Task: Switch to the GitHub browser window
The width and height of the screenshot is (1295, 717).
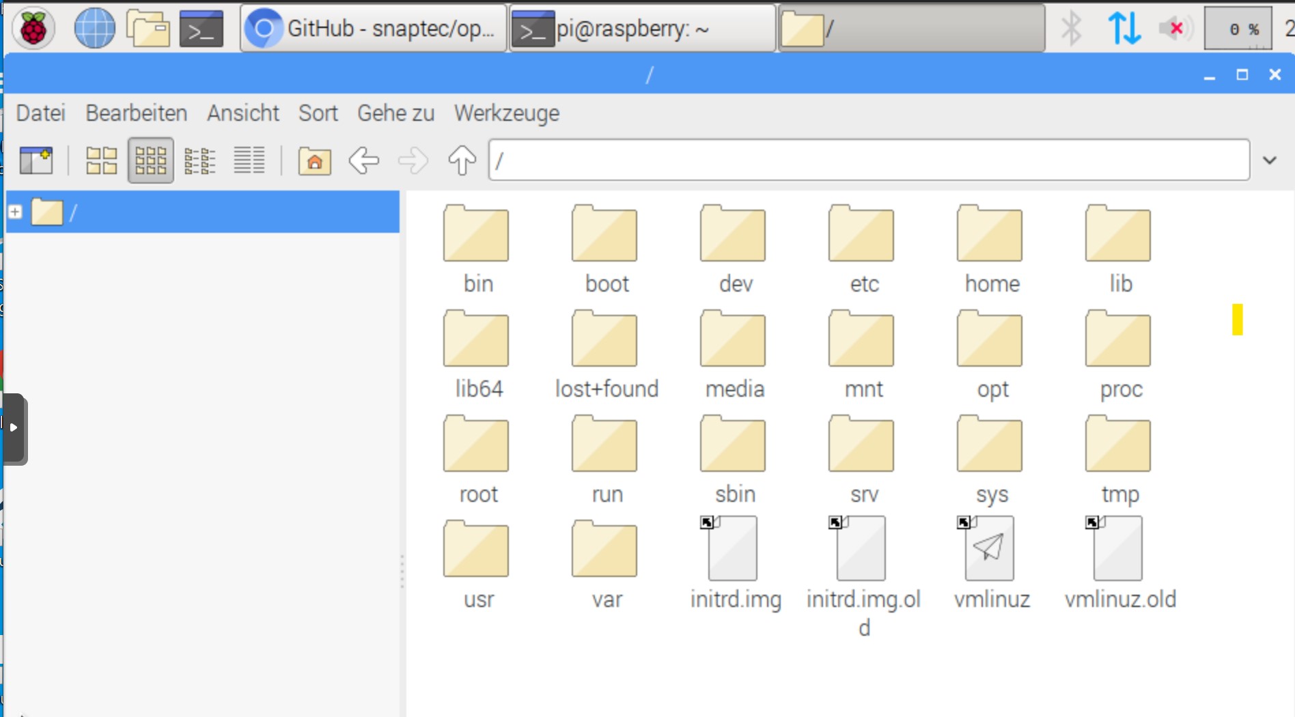Action: (373, 29)
